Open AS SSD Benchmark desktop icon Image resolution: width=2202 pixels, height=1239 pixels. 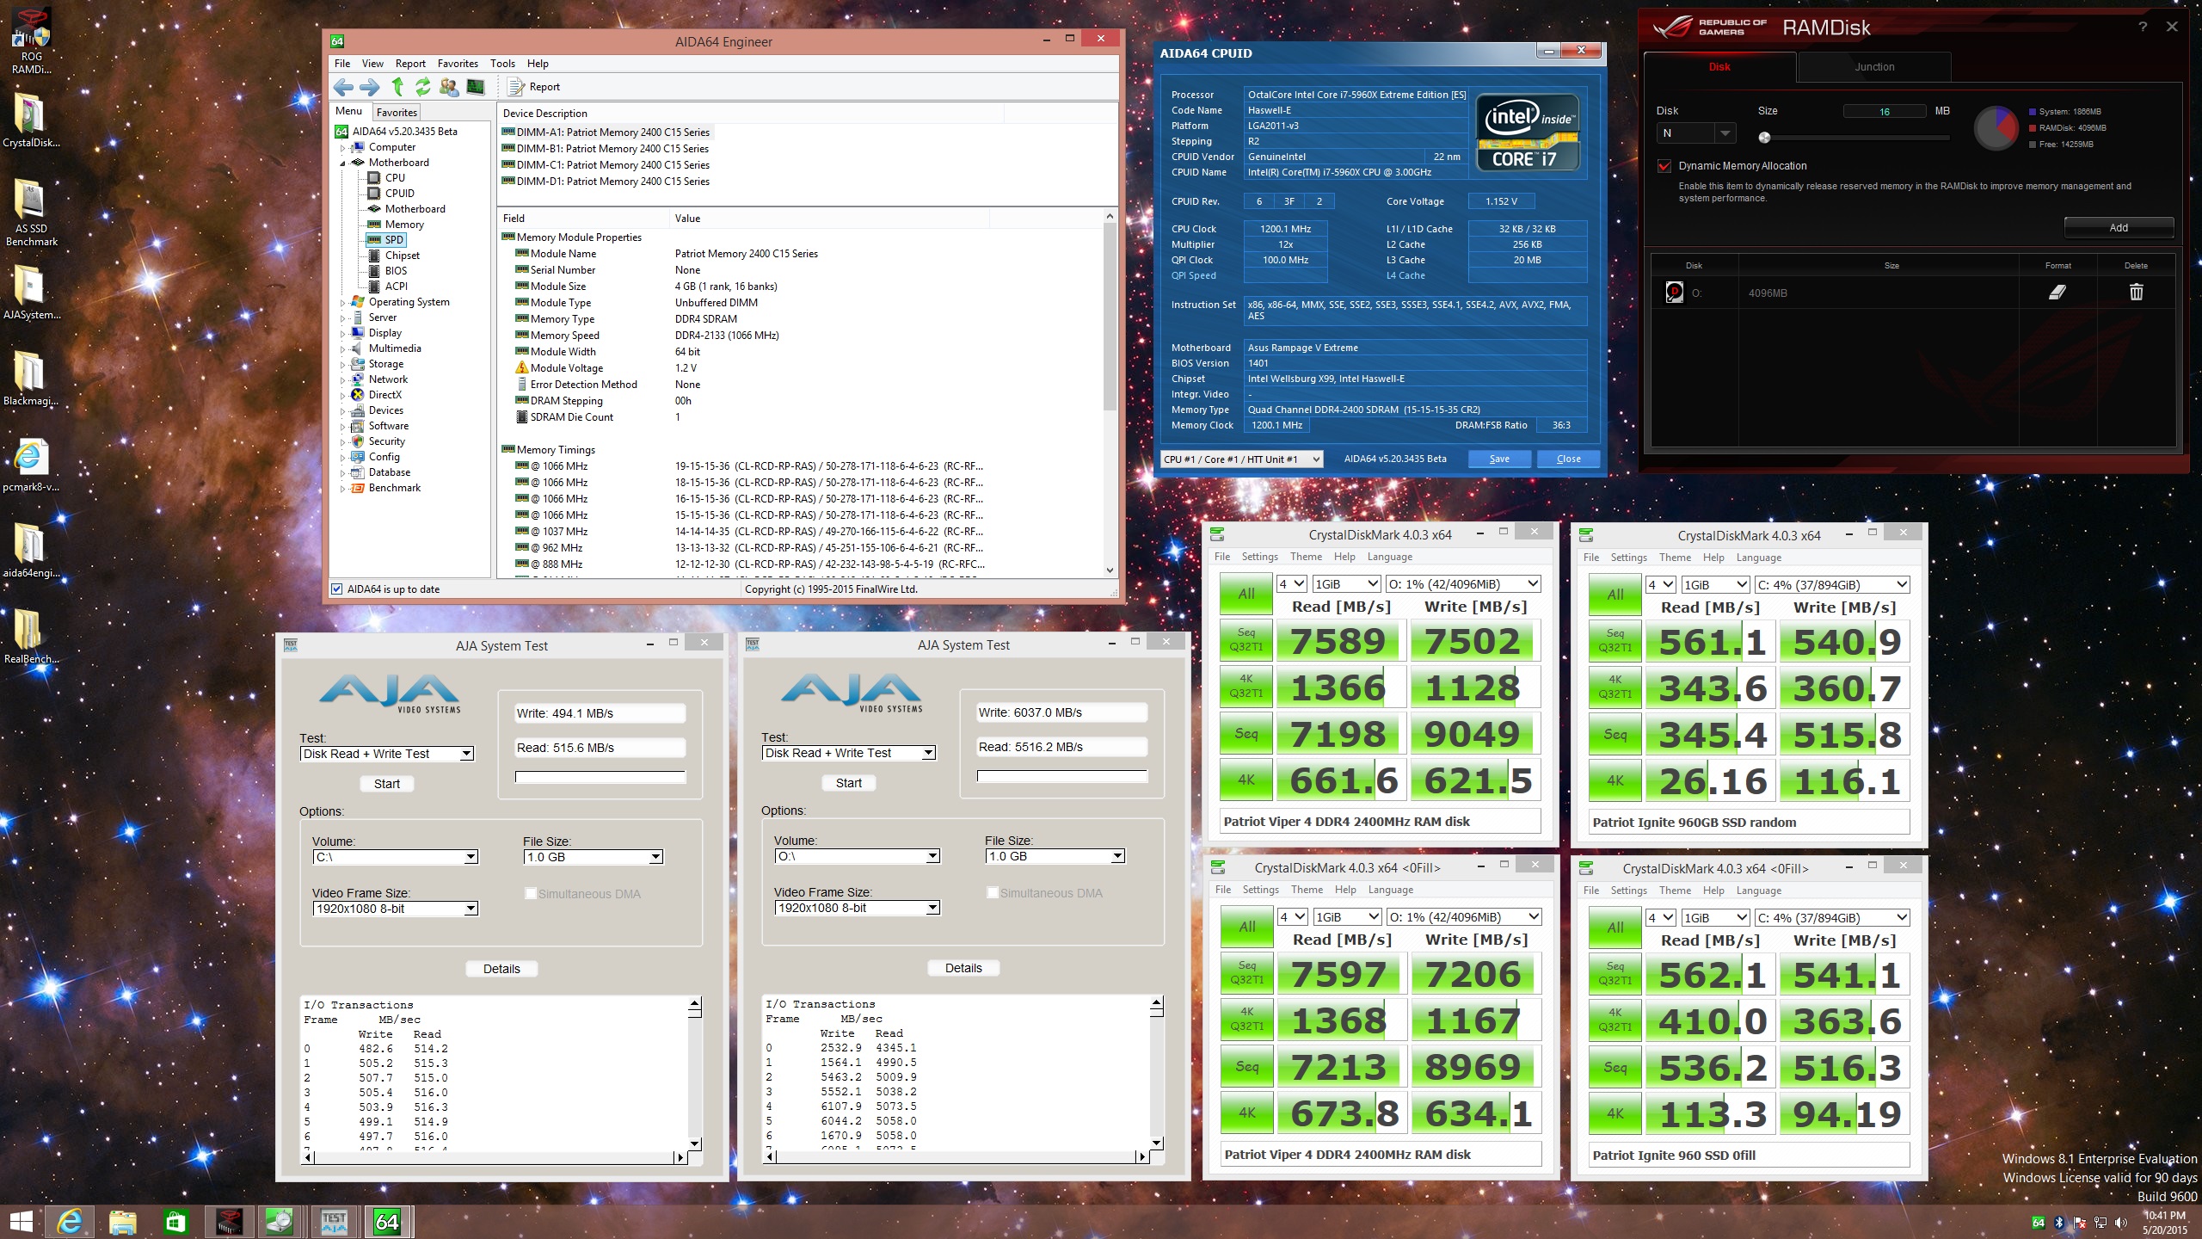coord(32,212)
